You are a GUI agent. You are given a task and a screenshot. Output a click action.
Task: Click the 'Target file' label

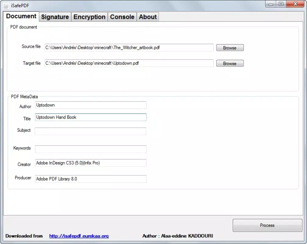tap(32, 63)
